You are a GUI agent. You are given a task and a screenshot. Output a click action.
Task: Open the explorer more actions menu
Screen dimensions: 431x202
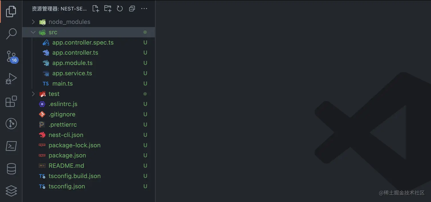(x=144, y=9)
